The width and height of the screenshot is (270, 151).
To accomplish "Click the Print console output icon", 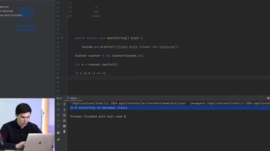I will (x=64, y=126).
